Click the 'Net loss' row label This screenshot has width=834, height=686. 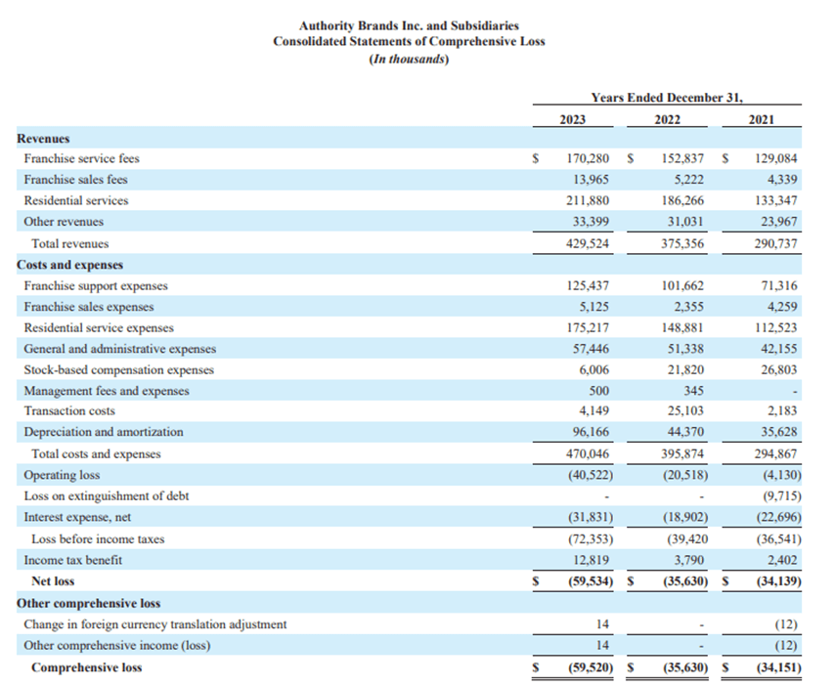pos(53,581)
